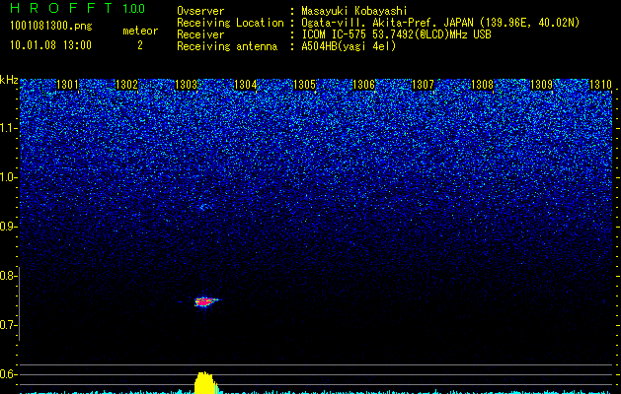Click the Ovserver label

coord(200,11)
